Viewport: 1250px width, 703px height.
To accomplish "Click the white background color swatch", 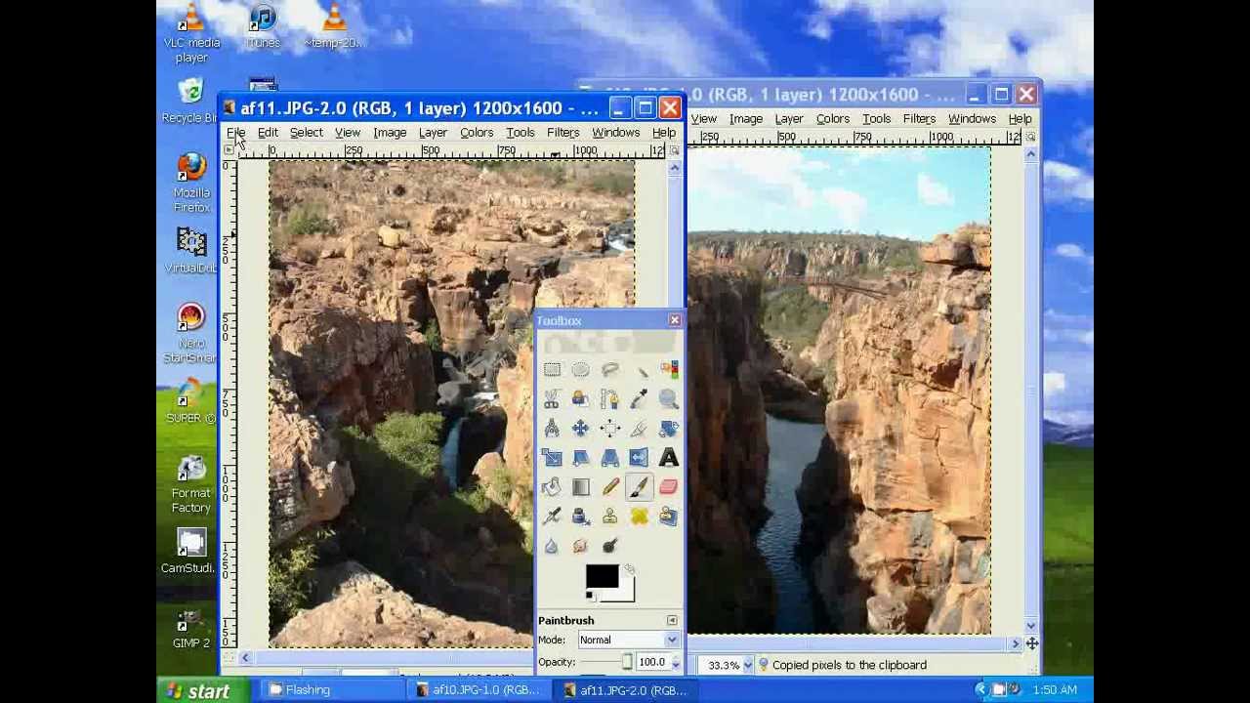I will 626,592.
